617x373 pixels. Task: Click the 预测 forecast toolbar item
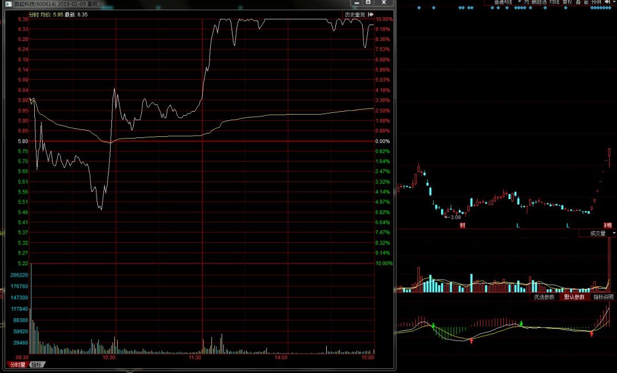596,2
